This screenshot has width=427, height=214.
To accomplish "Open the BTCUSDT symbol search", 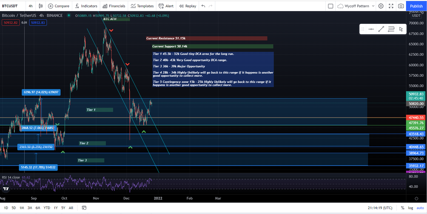I will (x=10, y=6).
